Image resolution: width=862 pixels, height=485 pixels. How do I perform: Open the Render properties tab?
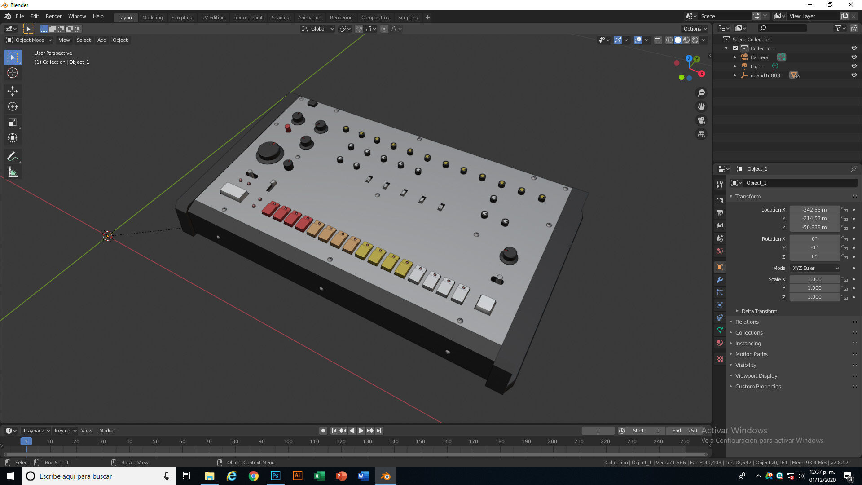pos(720,200)
